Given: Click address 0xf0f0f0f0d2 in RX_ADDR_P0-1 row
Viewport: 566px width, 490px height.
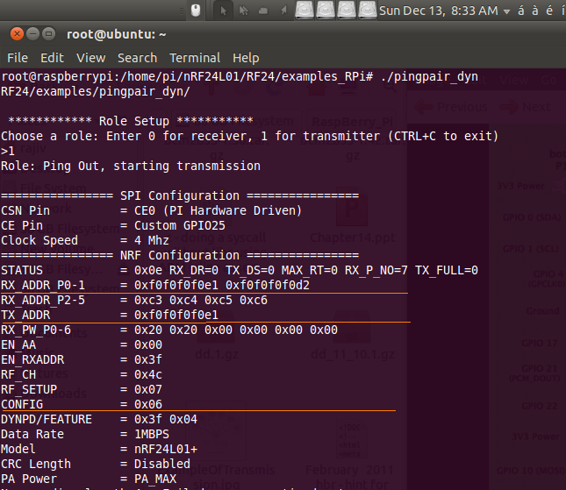Looking at the screenshot, I should pos(268,285).
